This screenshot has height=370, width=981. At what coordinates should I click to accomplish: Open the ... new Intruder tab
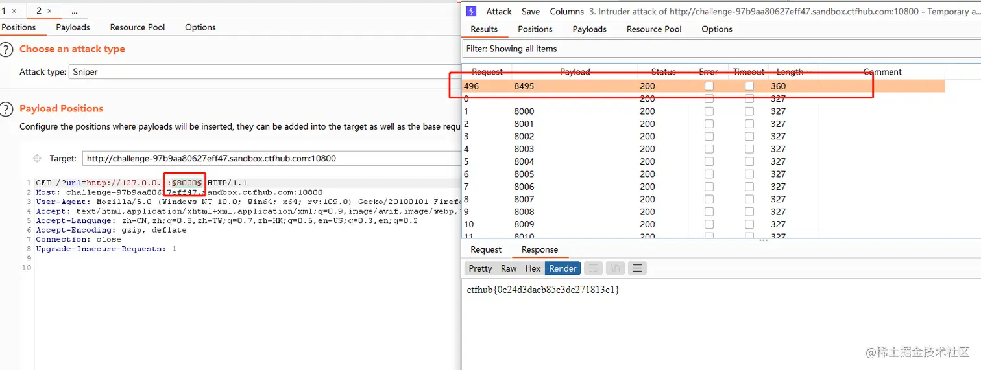point(75,11)
